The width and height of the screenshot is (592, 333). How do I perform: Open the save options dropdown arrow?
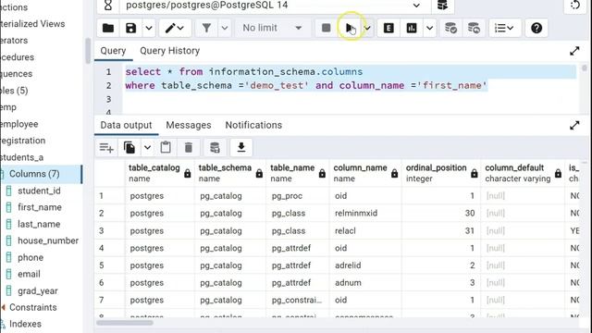coord(149,28)
